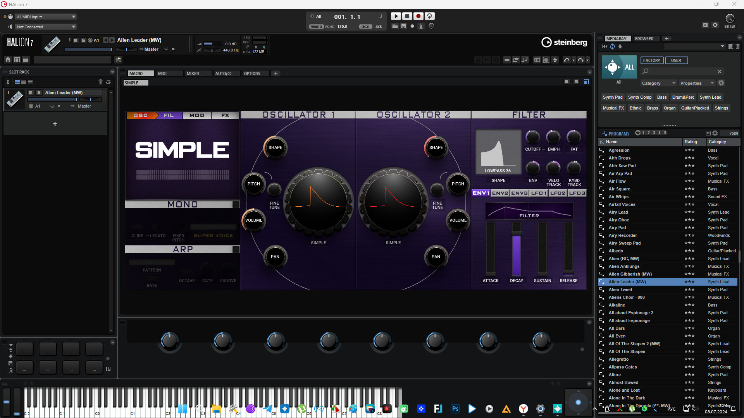
Task: Select the LFO1 modulation tab
Action: tap(539, 193)
